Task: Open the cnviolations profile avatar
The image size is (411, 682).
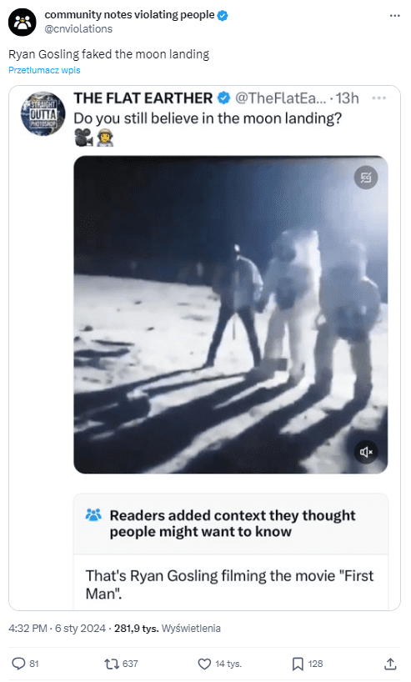Action: 23,23
